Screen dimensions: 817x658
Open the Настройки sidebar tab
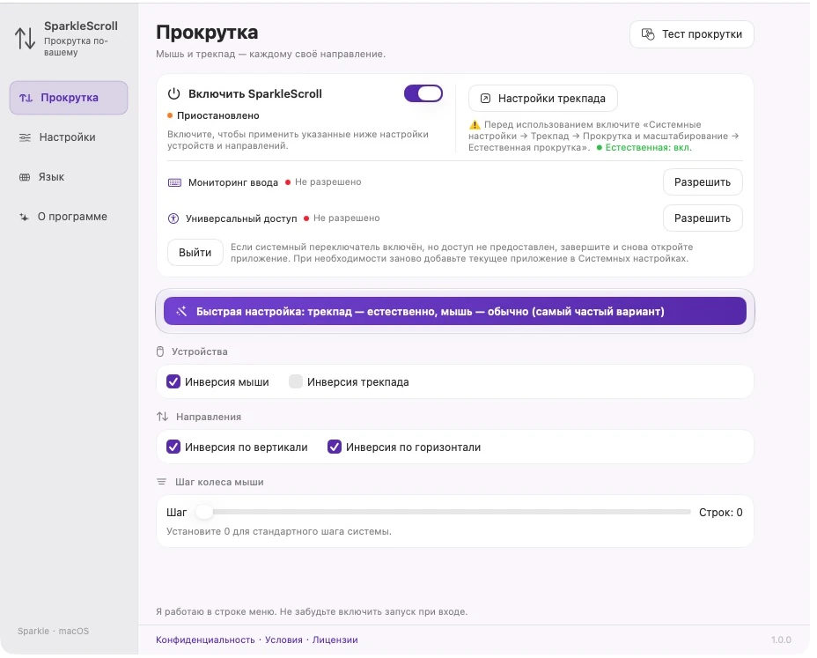pyautogui.click(x=69, y=137)
